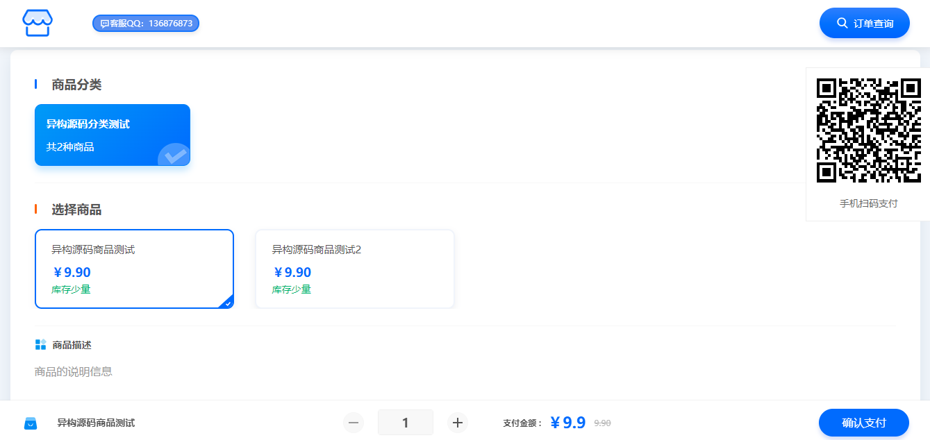Click the blue shop logo icon
The width and height of the screenshot is (930, 440).
pyautogui.click(x=38, y=23)
